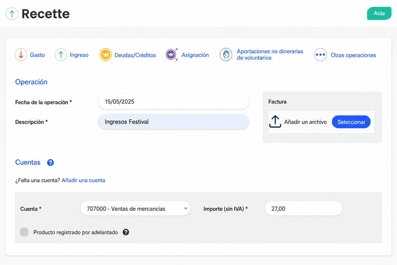
Task: Select the yellow Deudas/Créditos crown icon
Action: click(106, 55)
